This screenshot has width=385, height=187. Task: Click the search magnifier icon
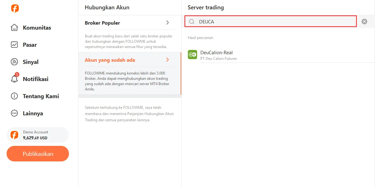[x=192, y=22]
